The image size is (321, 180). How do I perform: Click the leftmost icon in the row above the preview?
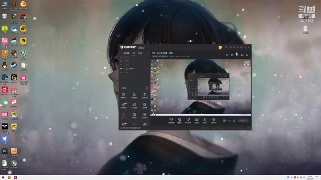[227, 55]
